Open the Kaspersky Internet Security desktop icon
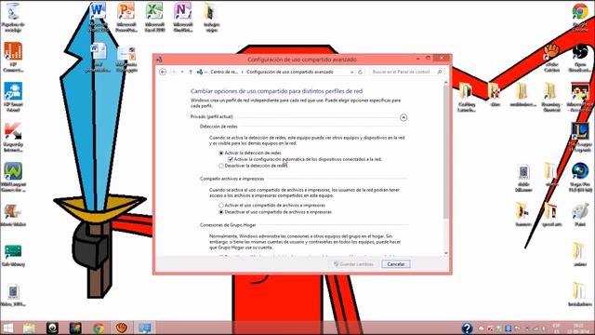 (13, 137)
